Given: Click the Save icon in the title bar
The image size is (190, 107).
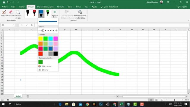Looking at the screenshot, I should pos(4,2).
